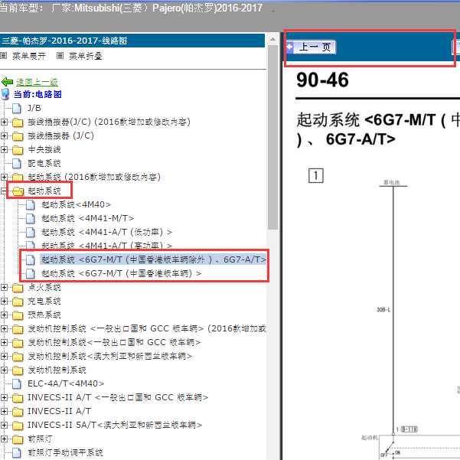Click 菜单折叠 to collapse all menus
The image size is (460, 460).
[86, 56]
